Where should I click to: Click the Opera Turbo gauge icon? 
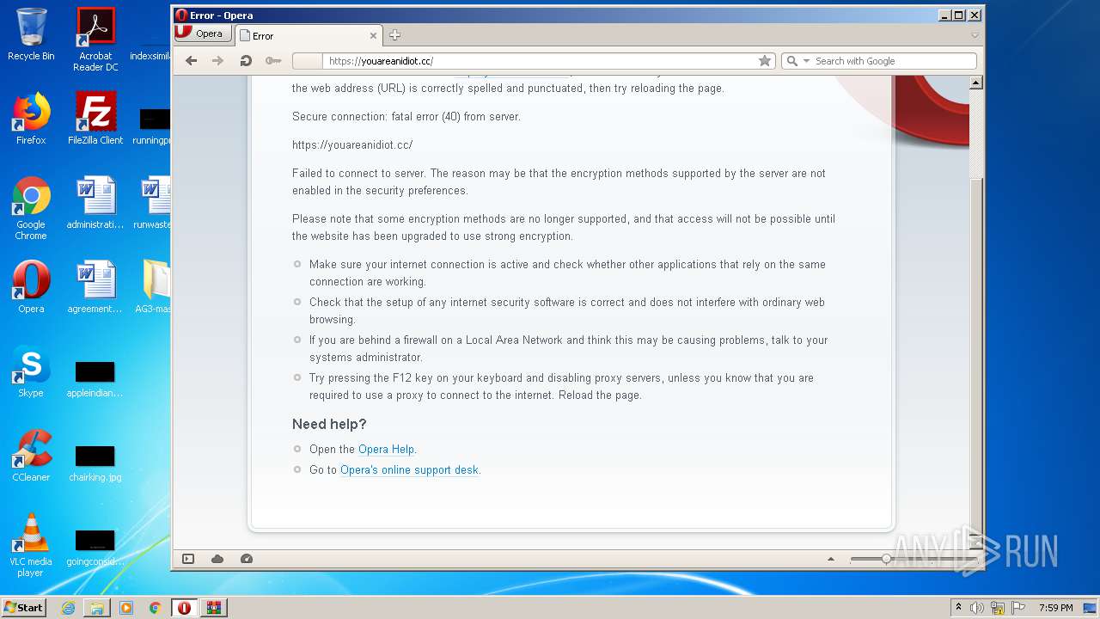click(247, 559)
